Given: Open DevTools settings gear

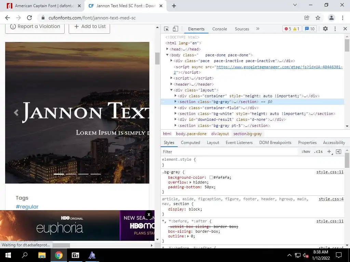Looking at the screenshot, I should tap(325, 29).
